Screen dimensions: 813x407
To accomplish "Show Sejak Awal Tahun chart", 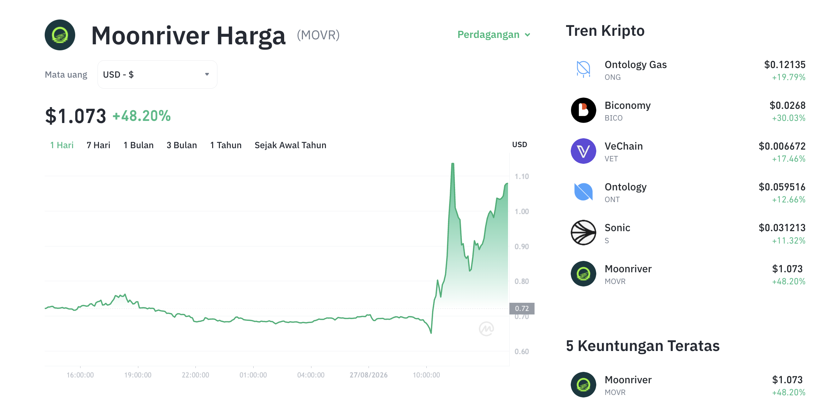I will (x=290, y=145).
